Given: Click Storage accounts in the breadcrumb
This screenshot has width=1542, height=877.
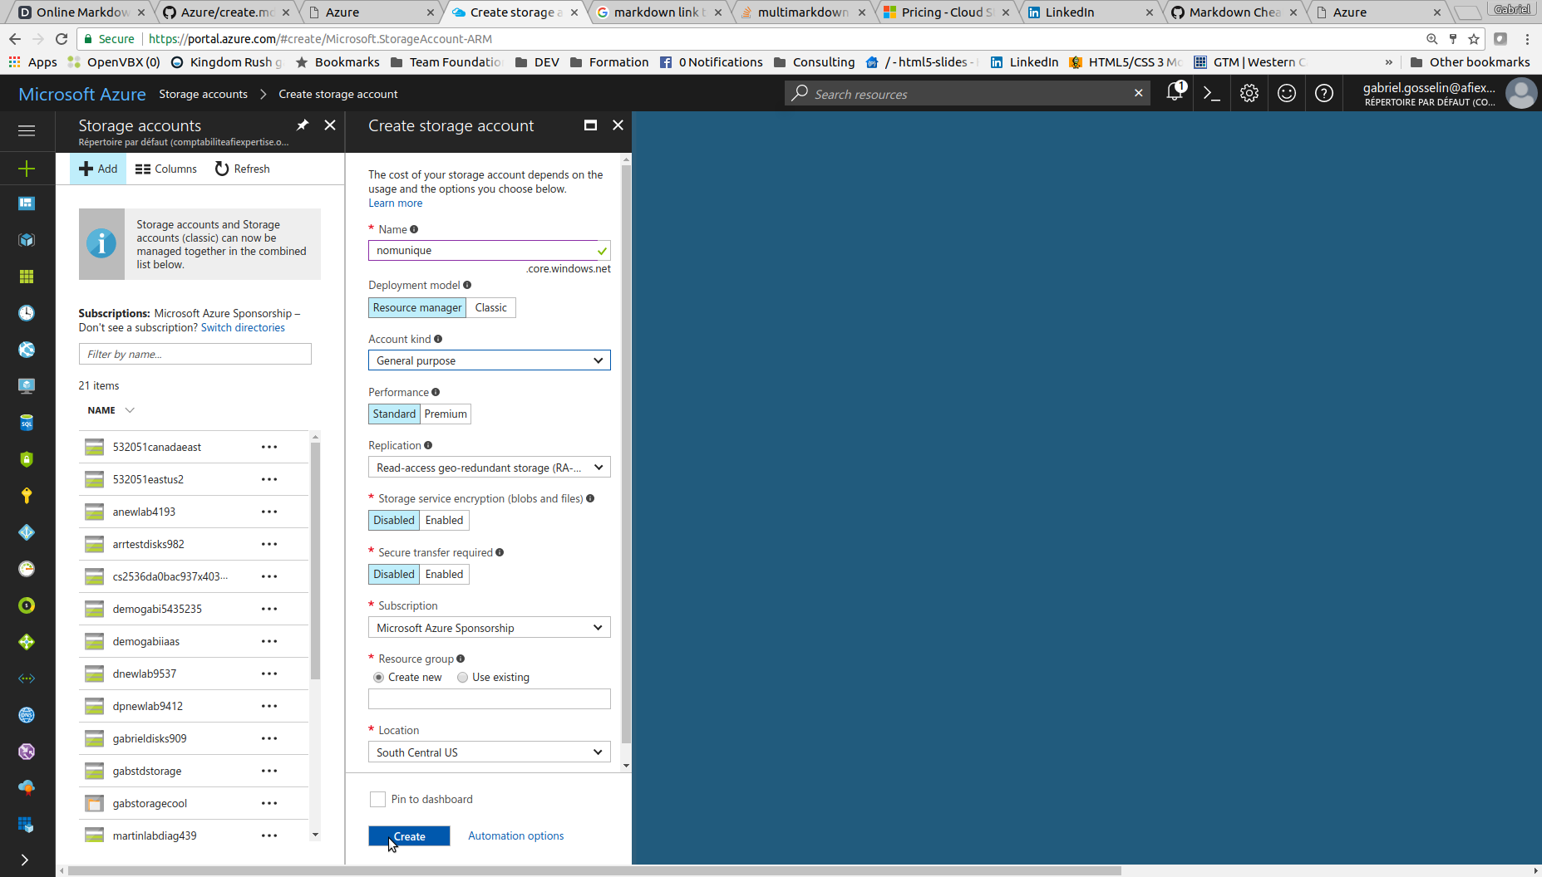Looking at the screenshot, I should (x=203, y=94).
